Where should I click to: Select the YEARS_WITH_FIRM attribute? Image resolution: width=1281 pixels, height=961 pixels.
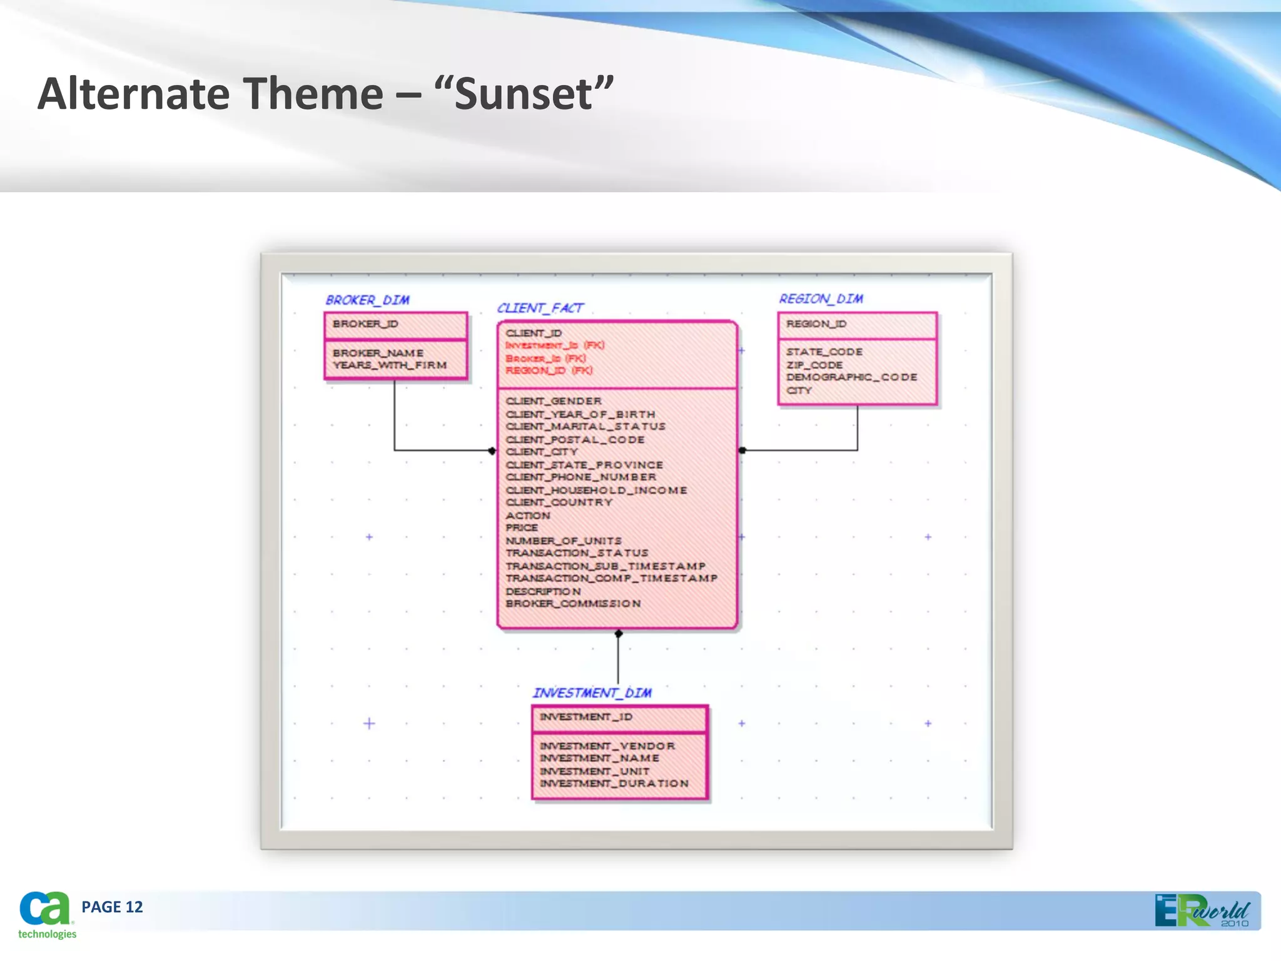tap(390, 365)
